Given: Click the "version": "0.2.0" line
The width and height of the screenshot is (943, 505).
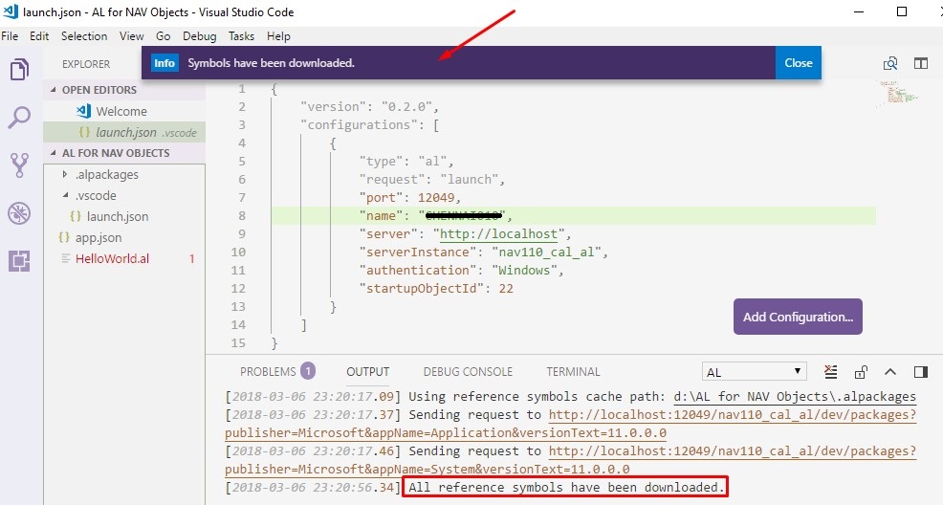Looking at the screenshot, I should coord(370,106).
